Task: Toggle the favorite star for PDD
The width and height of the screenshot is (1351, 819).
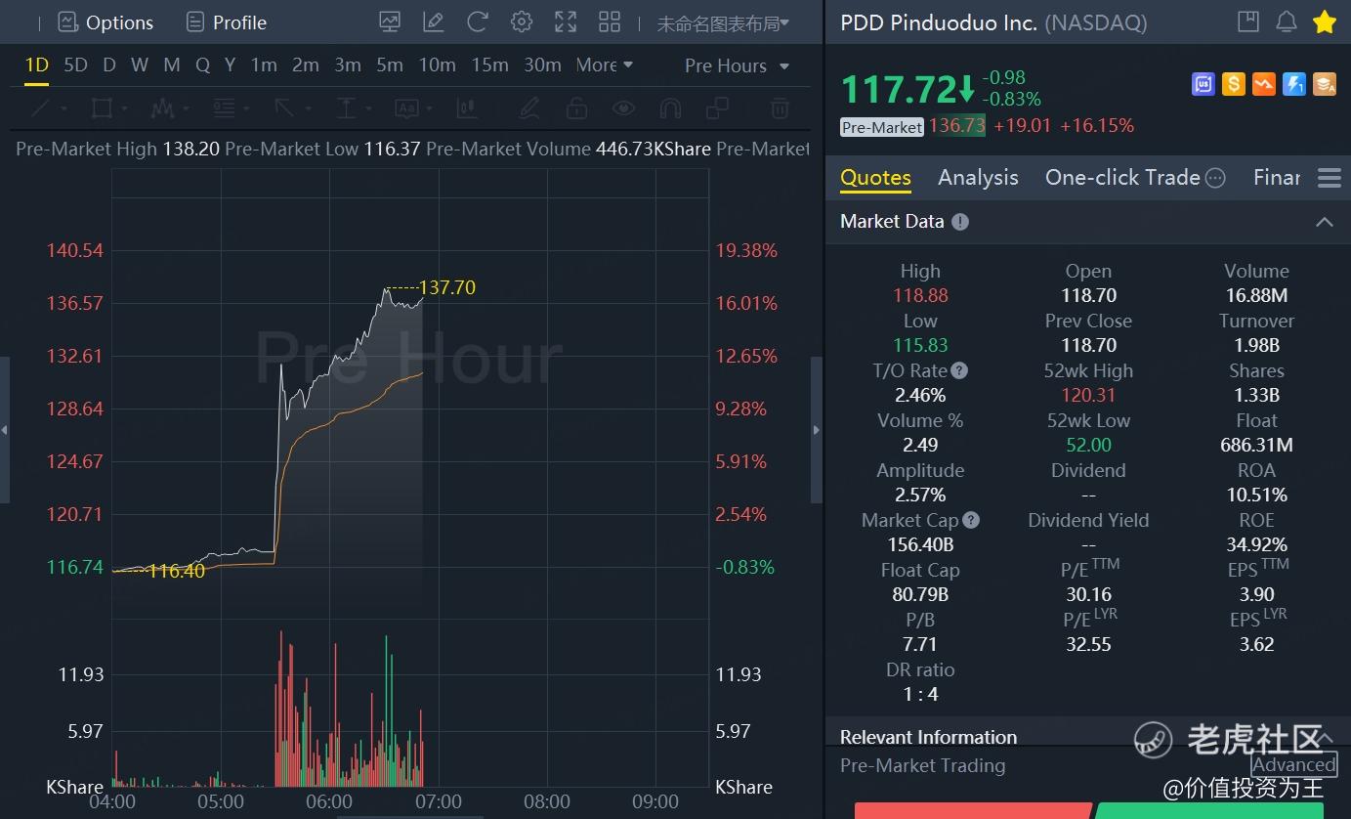Action: (1324, 21)
